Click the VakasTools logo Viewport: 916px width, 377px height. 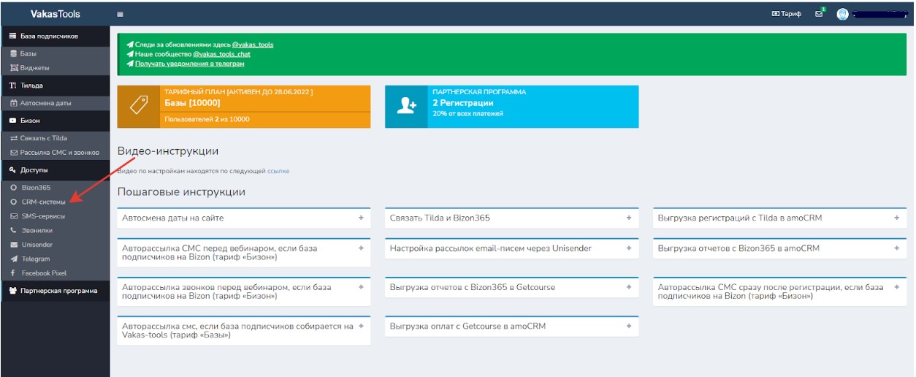[x=56, y=14]
